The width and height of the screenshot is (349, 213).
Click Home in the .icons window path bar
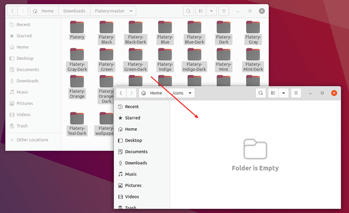[x=152, y=93]
